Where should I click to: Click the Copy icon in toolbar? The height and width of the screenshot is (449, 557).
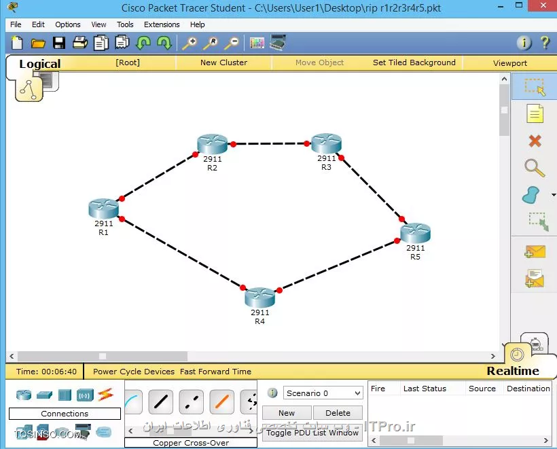[101, 43]
